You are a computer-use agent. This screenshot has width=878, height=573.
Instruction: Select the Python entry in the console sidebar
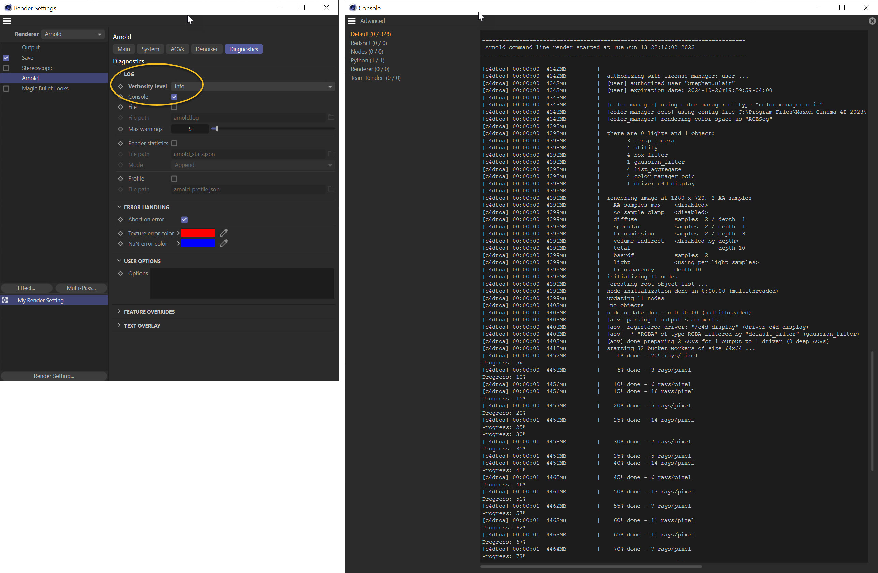[368, 60]
